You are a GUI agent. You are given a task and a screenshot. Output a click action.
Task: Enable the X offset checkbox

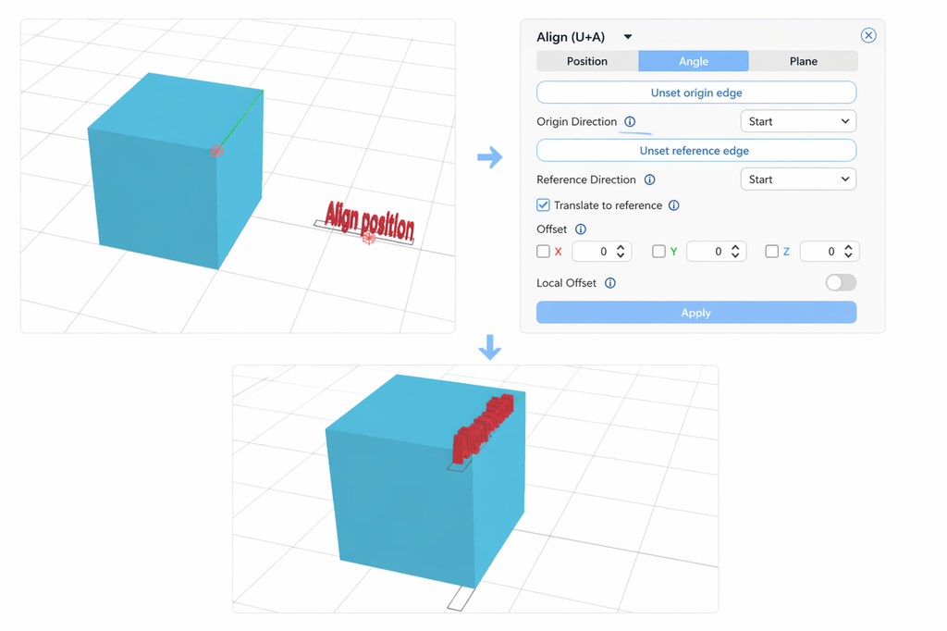tap(543, 252)
